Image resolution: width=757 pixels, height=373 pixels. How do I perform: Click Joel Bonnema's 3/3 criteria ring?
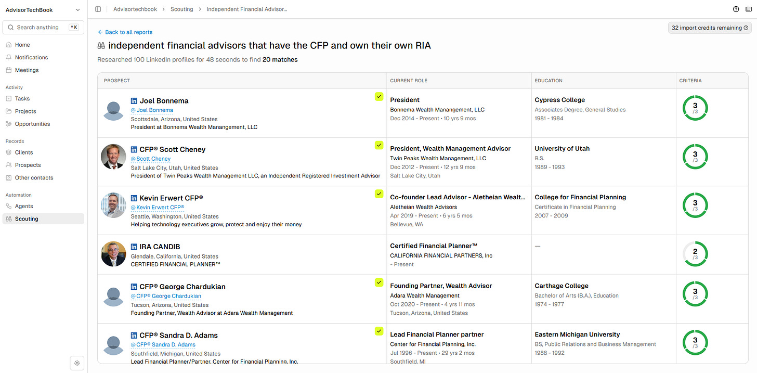coord(695,108)
